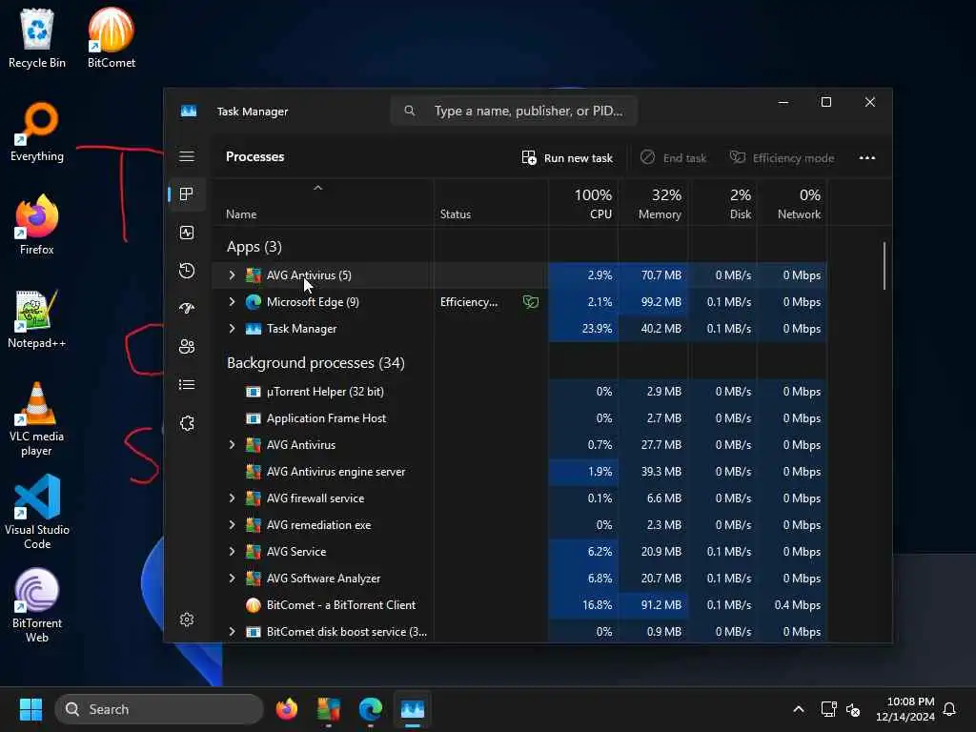Open Microsoft Edge from the taskbar
This screenshot has height=732, width=976.
(x=371, y=709)
